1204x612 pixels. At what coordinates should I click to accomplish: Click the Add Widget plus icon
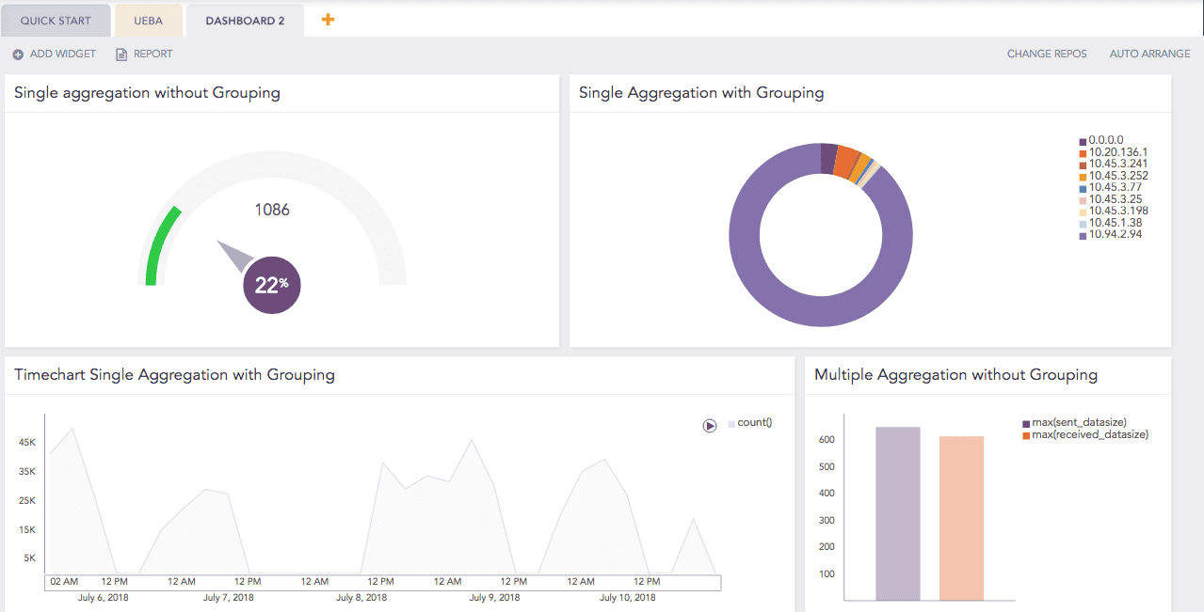(x=17, y=54)
